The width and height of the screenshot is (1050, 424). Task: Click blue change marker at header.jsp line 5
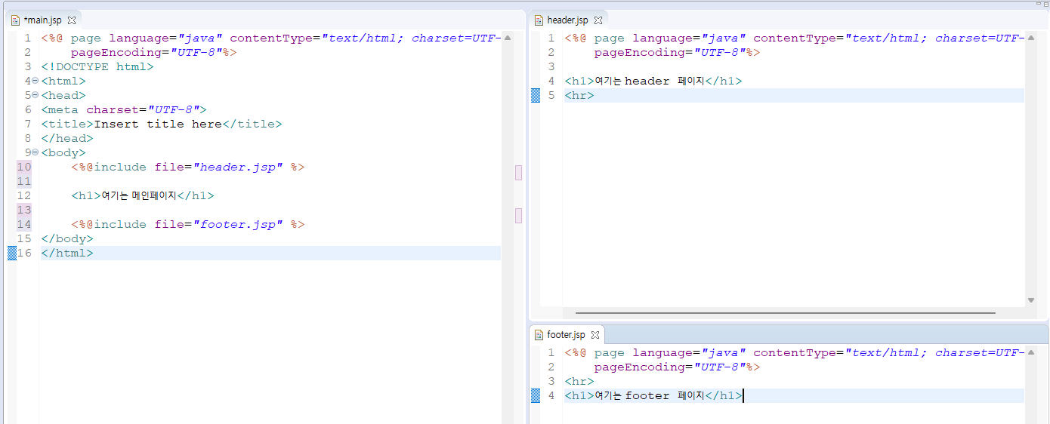[536, 95]
